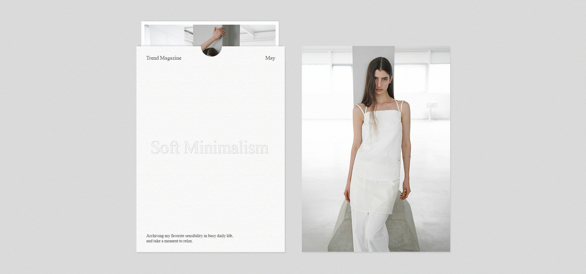Click the semicircle thumb notch on the sleeve
This screenshot has width=586, height=274.
point(211,51)
